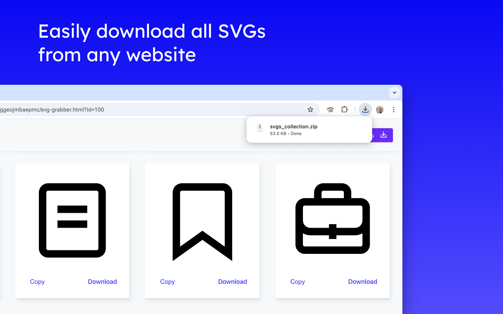Download the briefcase SVG

pyautogui.click(x=362, y=281)
